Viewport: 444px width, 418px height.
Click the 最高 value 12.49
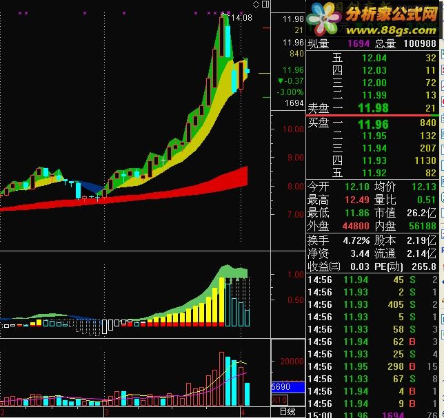(357, 200)
